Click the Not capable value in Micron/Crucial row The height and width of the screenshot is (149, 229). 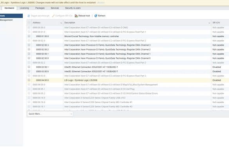coord(218,36)
